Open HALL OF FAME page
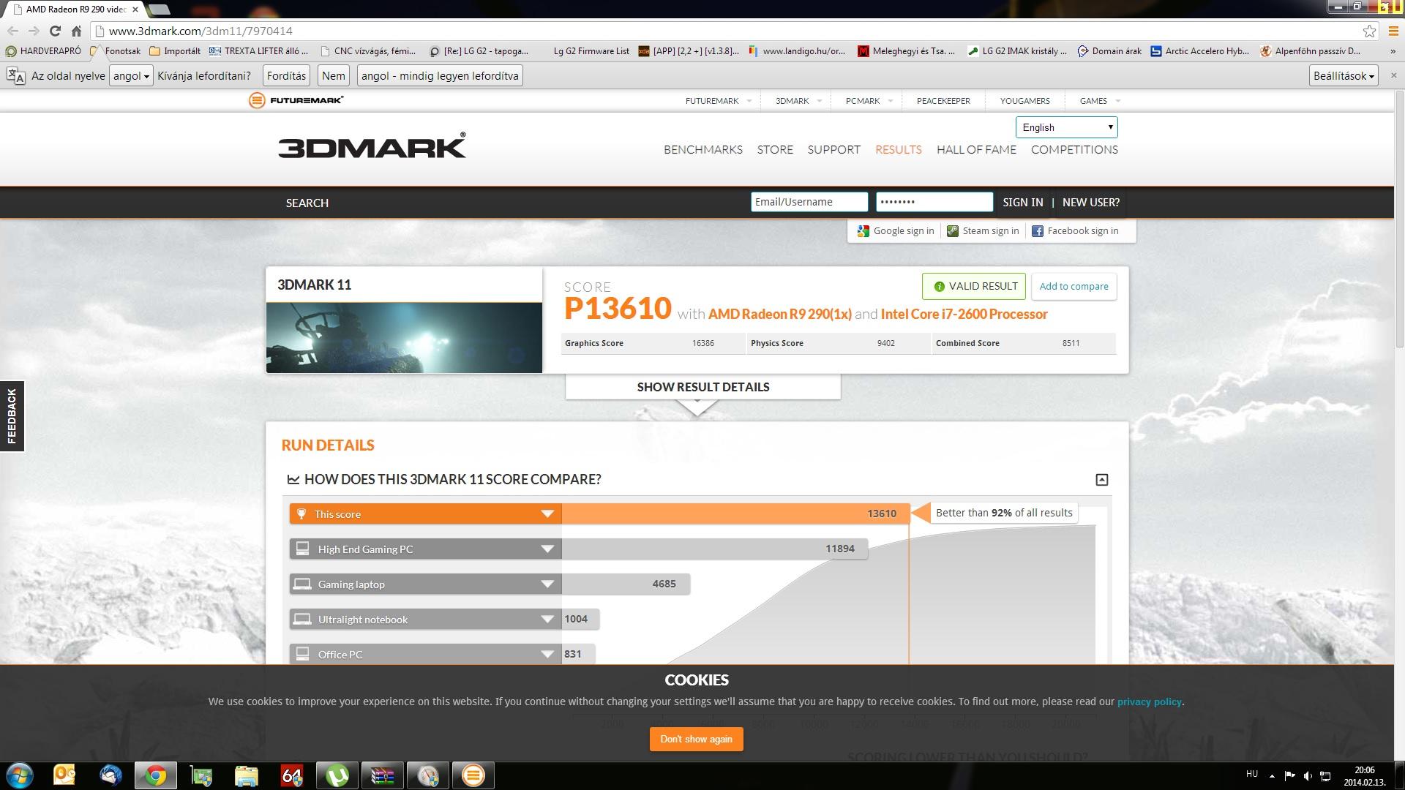This screenshot has height=790, width=1405. 976,149
